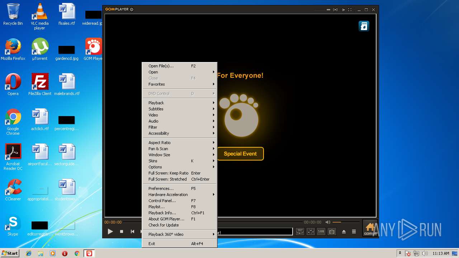
Task: Expand the Open submenu
Action: pyautogui.click(x=180, y=72)
